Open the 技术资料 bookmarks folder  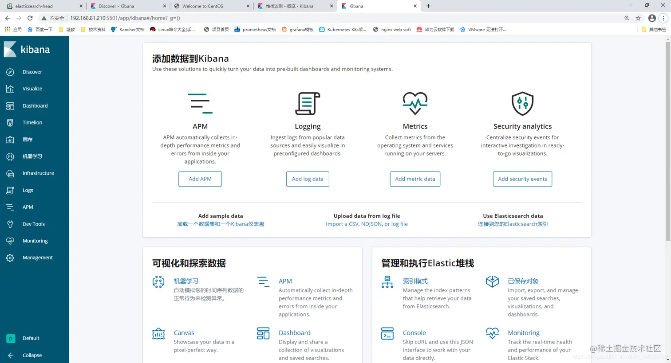[93, 30]
